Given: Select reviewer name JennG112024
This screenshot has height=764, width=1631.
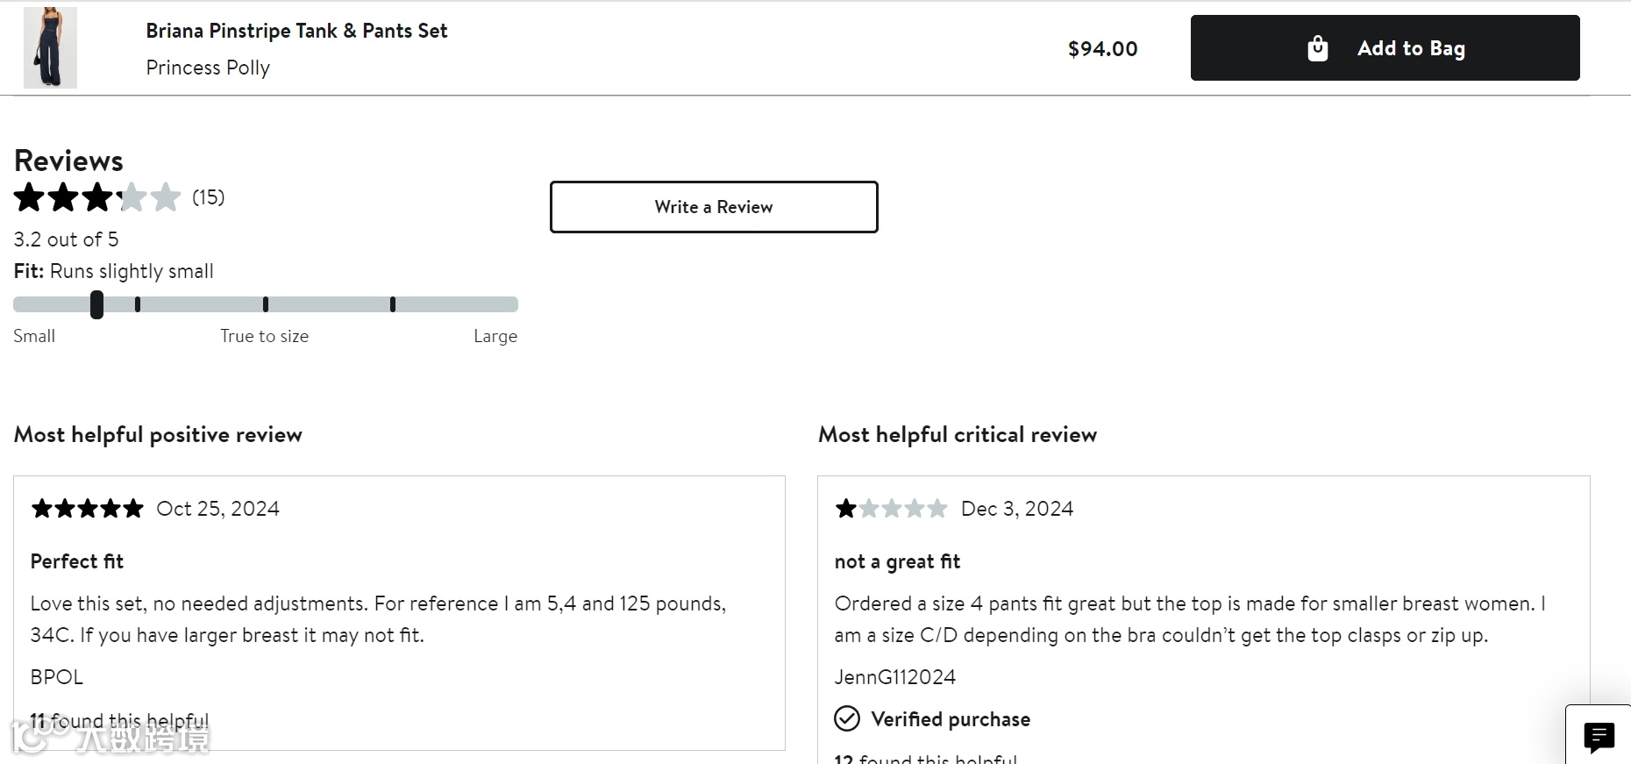Looking at the screenshot, I should 894,677.
